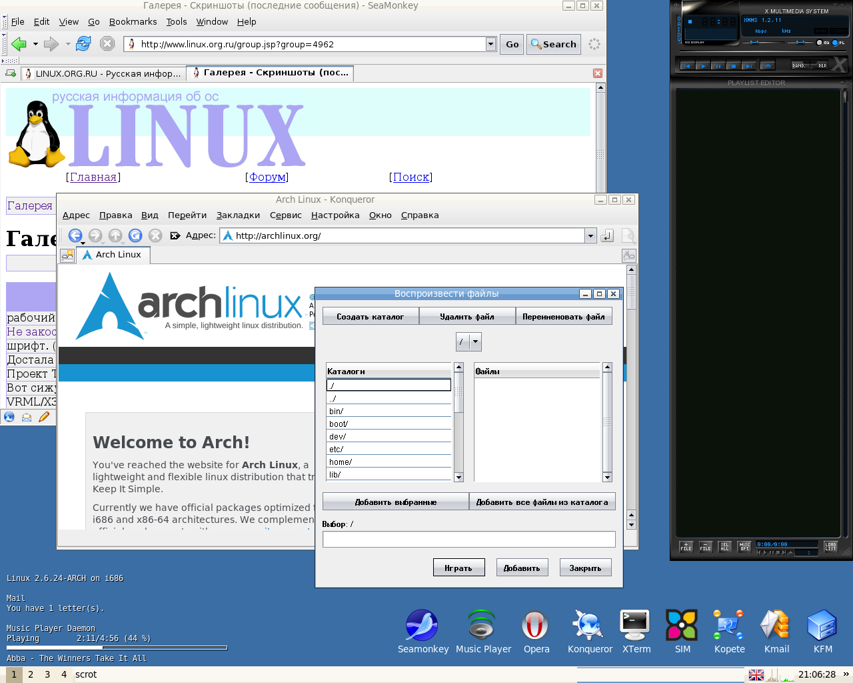Open Konqueror Настройка menu
853x683 pixels.
[335, 215]
